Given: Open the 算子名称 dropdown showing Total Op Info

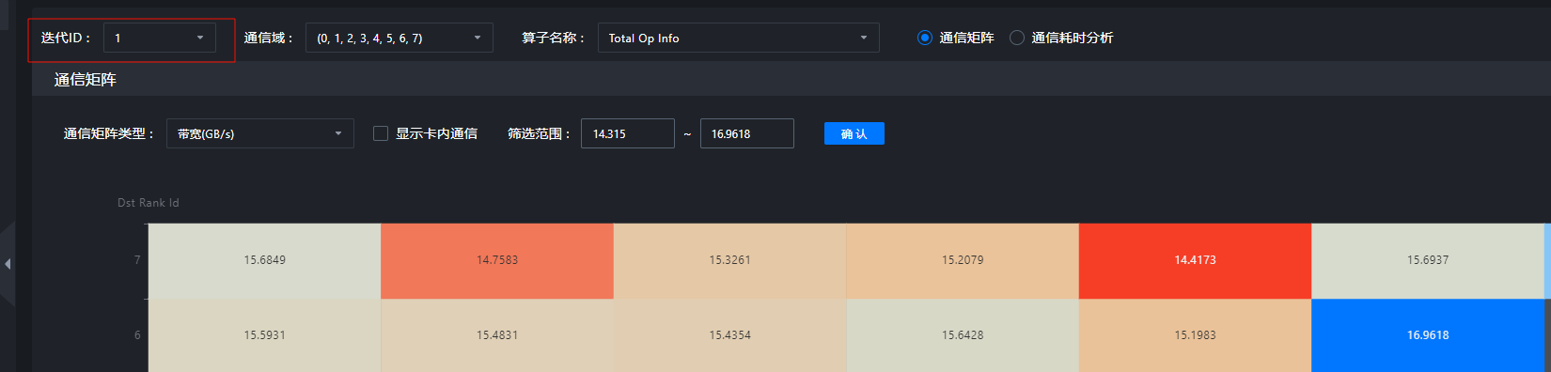Looking at the screenshot, I should 738,38.
